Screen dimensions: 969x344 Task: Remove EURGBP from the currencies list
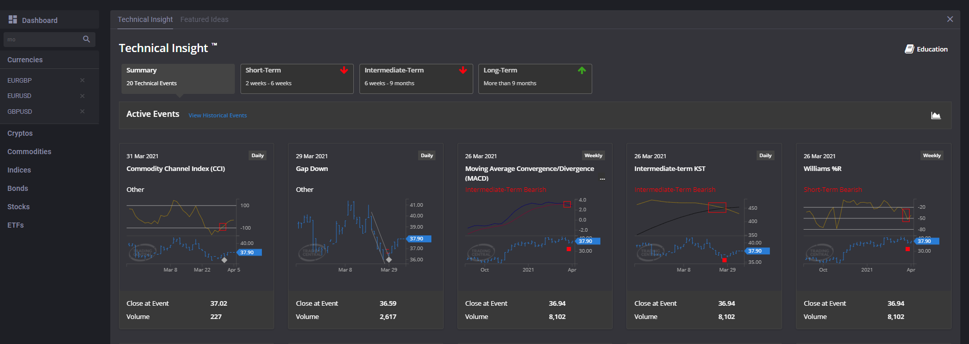(82, 80)
